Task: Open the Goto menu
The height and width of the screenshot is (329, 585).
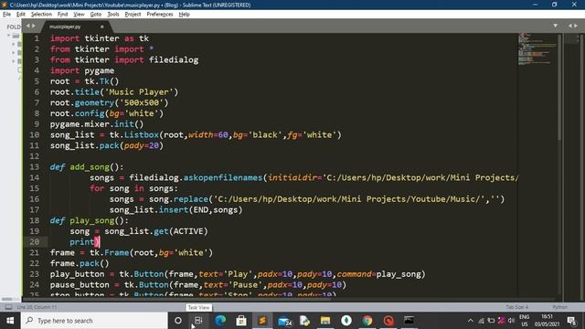Action: pyautogui.click(x=95, y=15)
